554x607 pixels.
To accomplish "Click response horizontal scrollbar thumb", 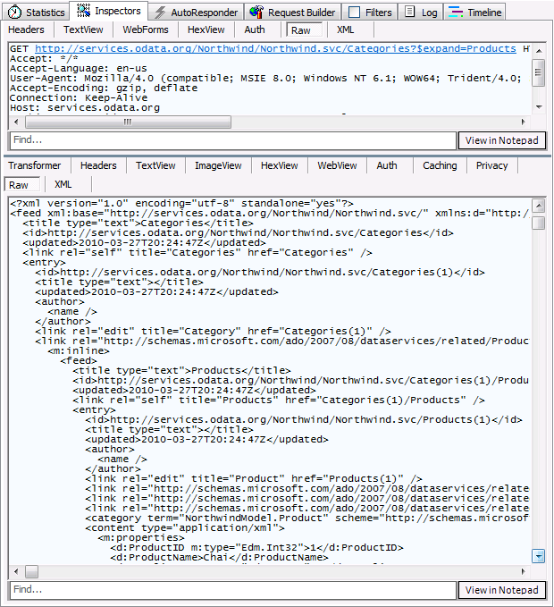I will (32, 571).
